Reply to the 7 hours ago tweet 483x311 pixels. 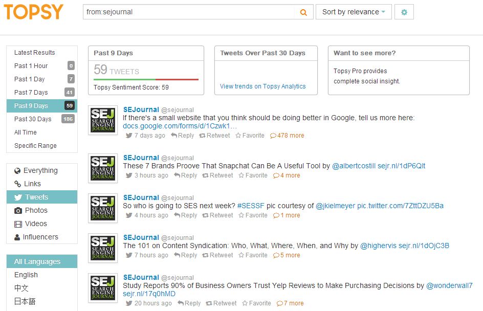pos(185,255)
